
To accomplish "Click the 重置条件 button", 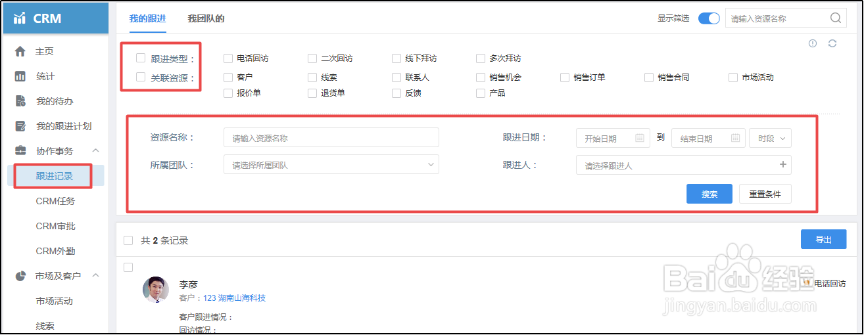I will click(x=765, y=194).
